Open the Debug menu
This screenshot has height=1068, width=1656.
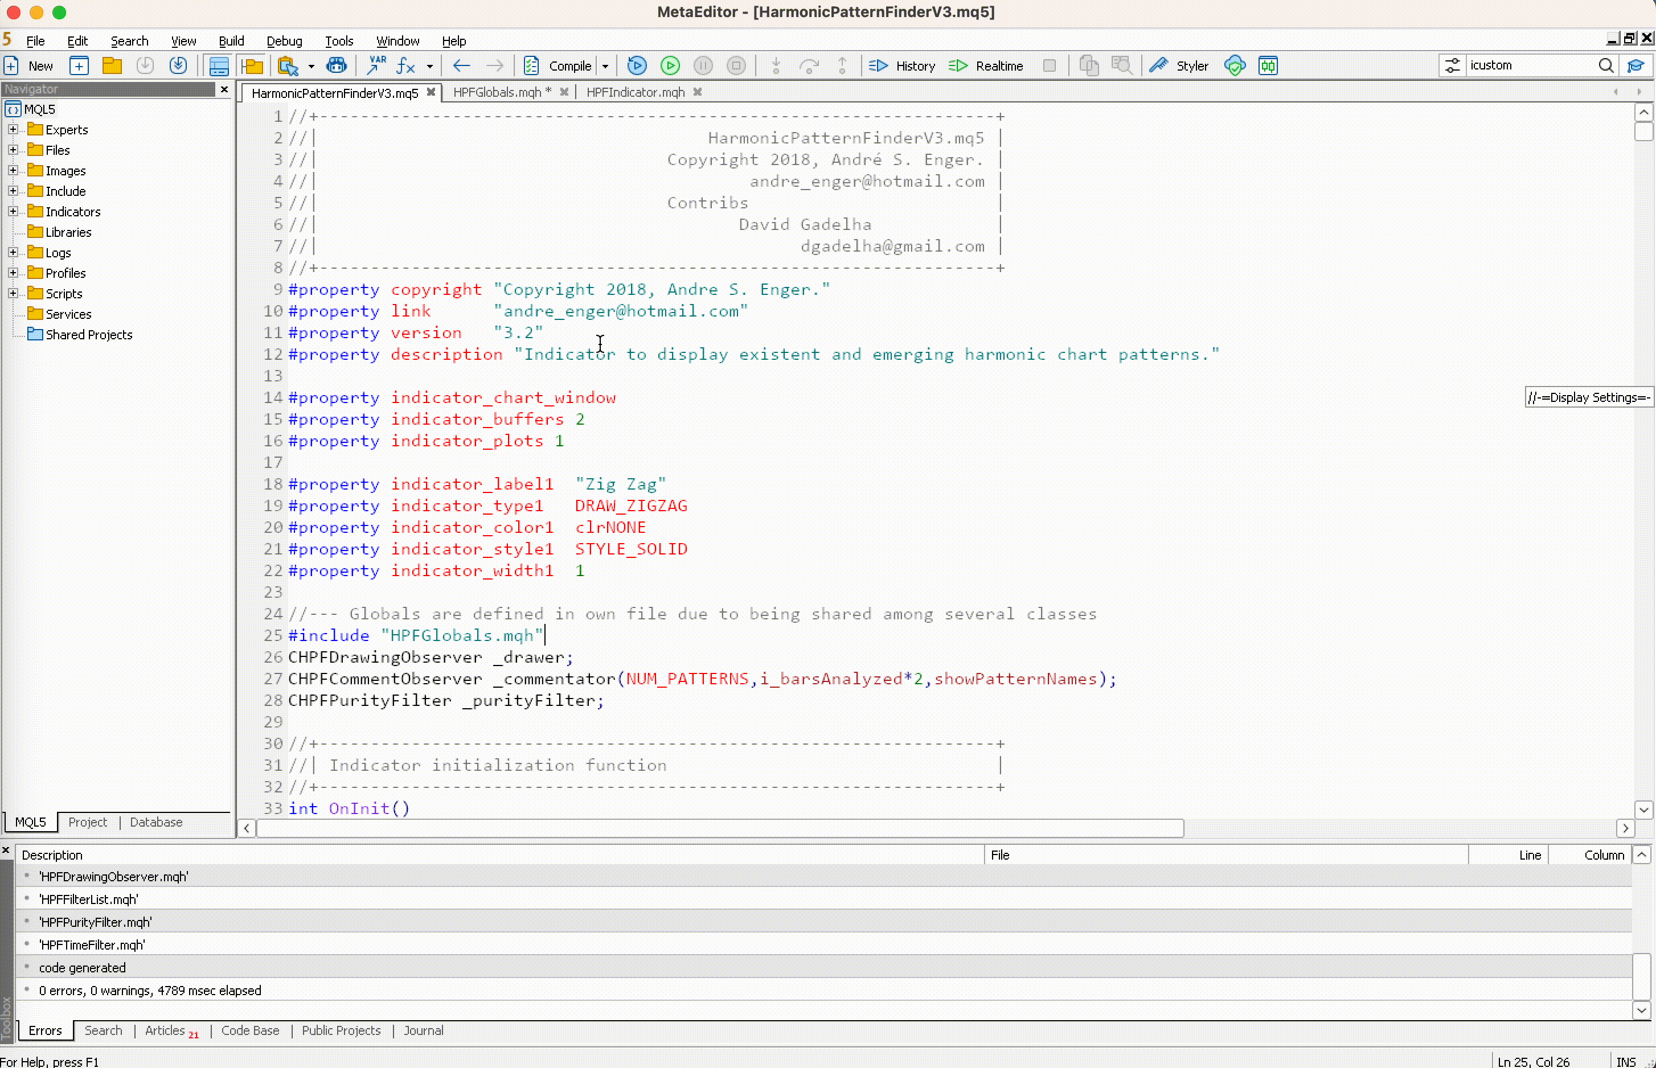point(284,41)
